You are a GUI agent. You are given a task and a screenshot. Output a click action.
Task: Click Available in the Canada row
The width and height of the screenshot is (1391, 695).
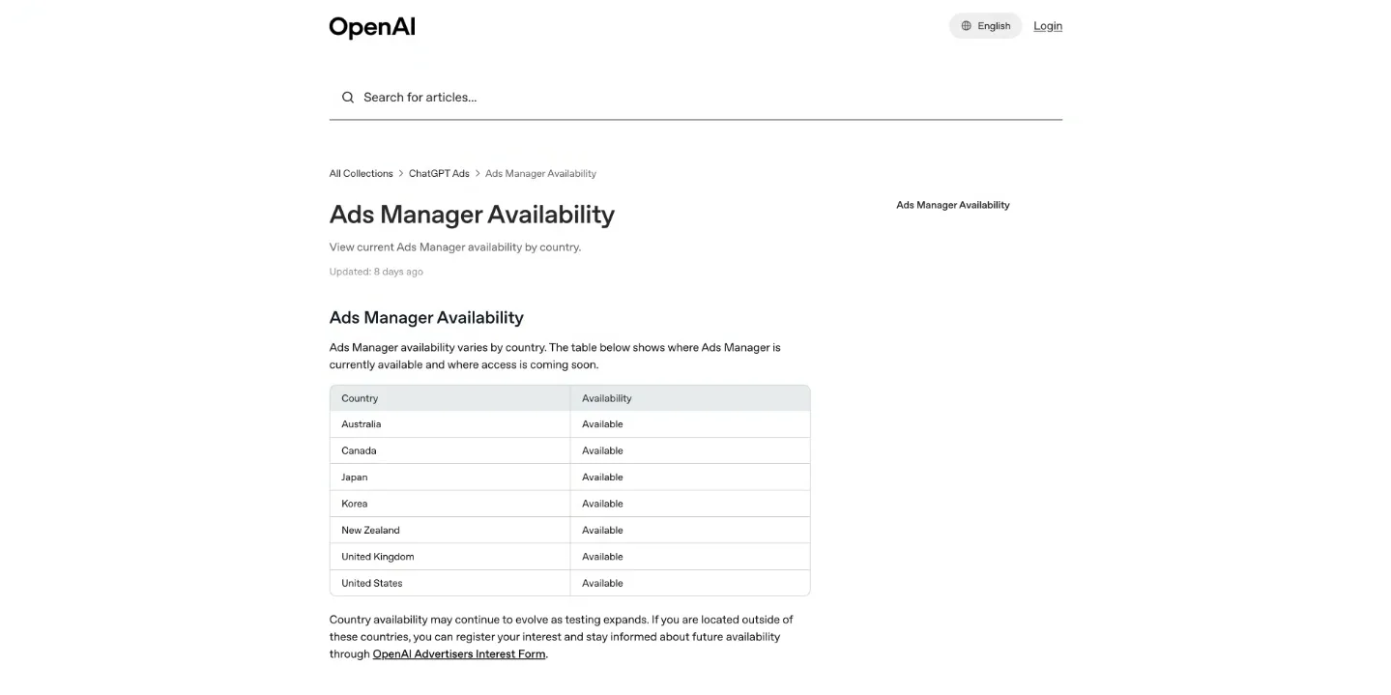602,450
